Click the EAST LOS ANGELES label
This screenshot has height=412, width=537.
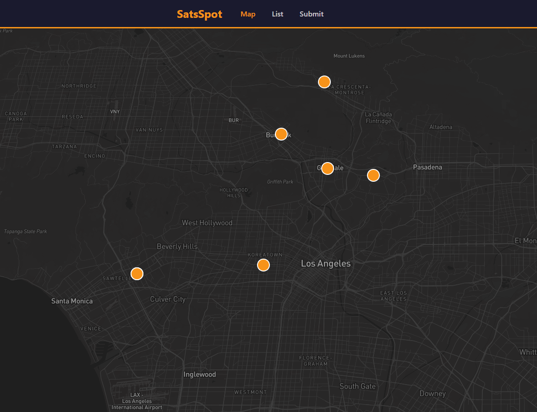click(x=394, y=296)
